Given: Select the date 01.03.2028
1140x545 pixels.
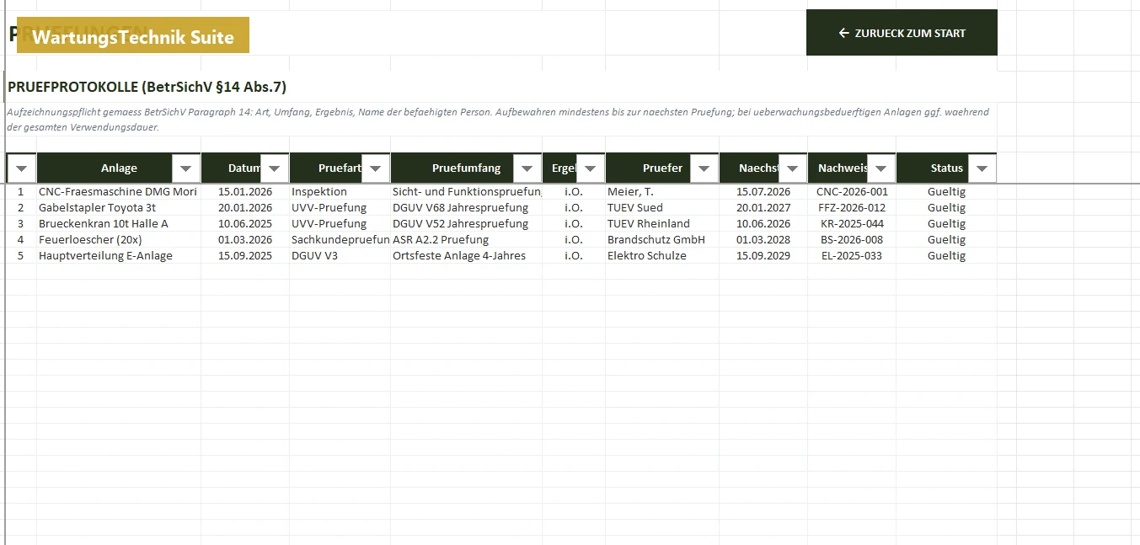Looking at the screenshot, I should click(x=763, y=239).
